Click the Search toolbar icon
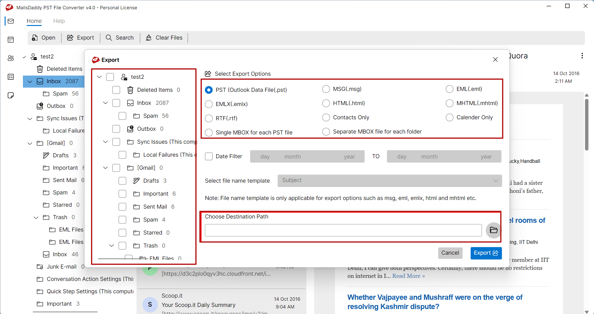Image resolution: width=594 pixels, height=314 pixels. tap(120, 37)
